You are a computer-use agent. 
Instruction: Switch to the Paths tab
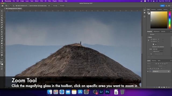click(x=159, y=61)
